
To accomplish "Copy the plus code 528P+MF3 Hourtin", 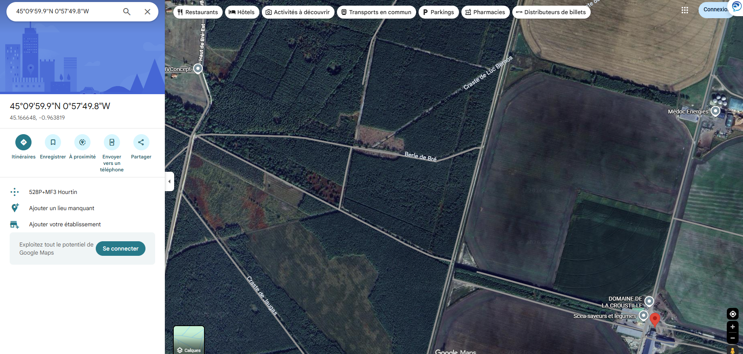I will [53, 192].
